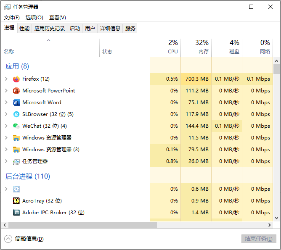Viewport: 281px width, 250px height.
Task: Open the 查看(V) menu
Action: tap(58, 18)
